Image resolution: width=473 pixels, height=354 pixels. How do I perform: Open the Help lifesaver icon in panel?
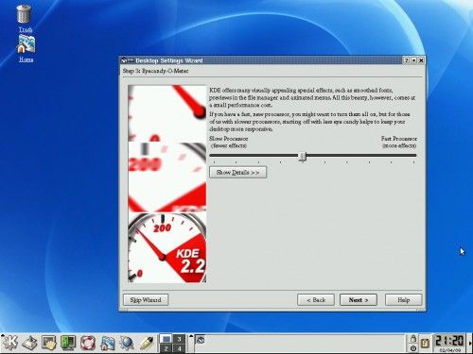[88, 343]
